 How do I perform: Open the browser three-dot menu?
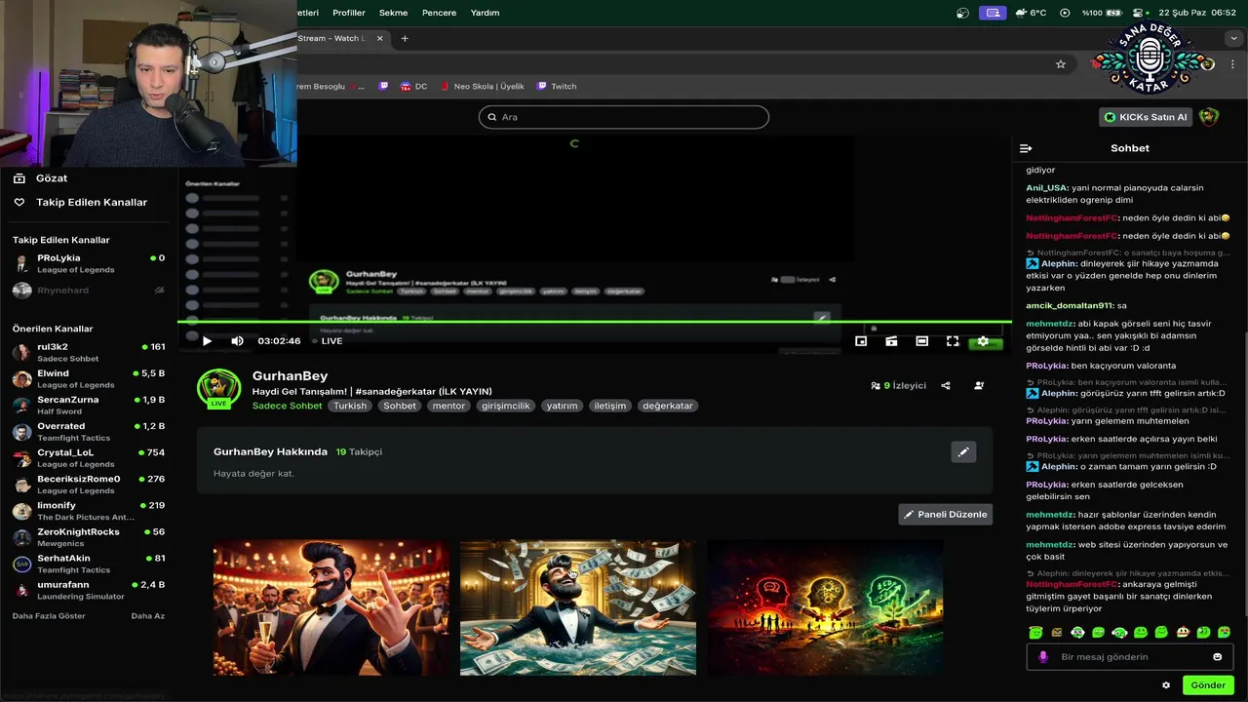pos(1233,64)
